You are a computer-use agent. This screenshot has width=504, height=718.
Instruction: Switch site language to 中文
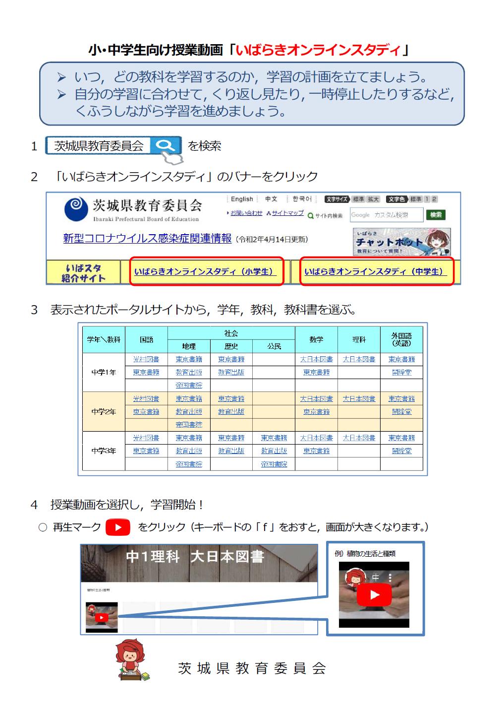[x=271, y=199]
